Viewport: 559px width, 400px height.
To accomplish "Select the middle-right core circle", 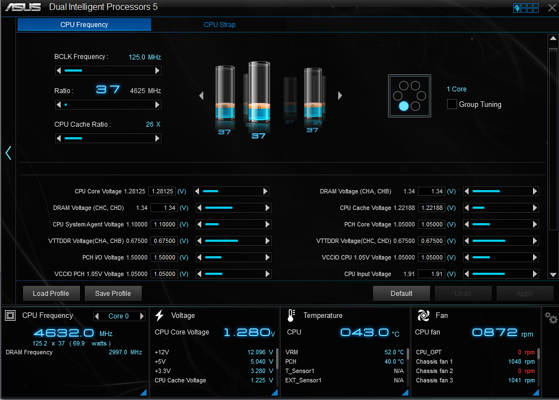I will click(x=421, y=96).
